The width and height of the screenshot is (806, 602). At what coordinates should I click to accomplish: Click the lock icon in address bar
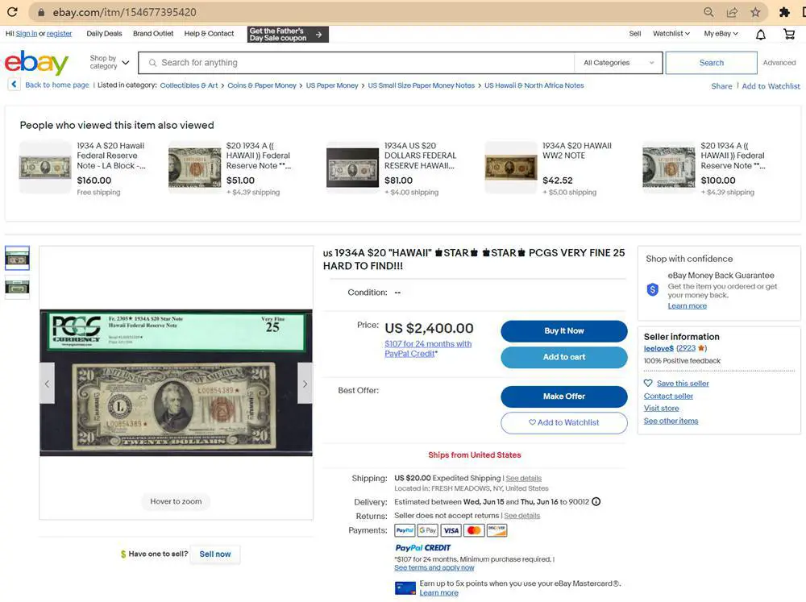tap(41, 12)
